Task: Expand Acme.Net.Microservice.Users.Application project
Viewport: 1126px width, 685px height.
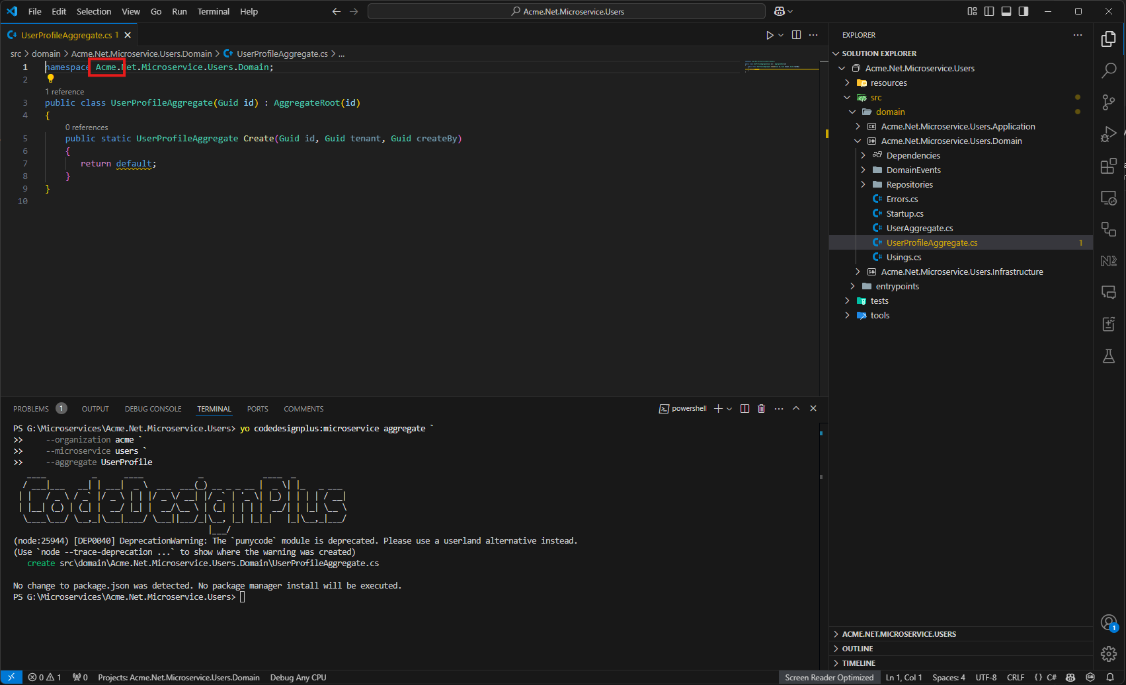Action: (x=858, y=126)
